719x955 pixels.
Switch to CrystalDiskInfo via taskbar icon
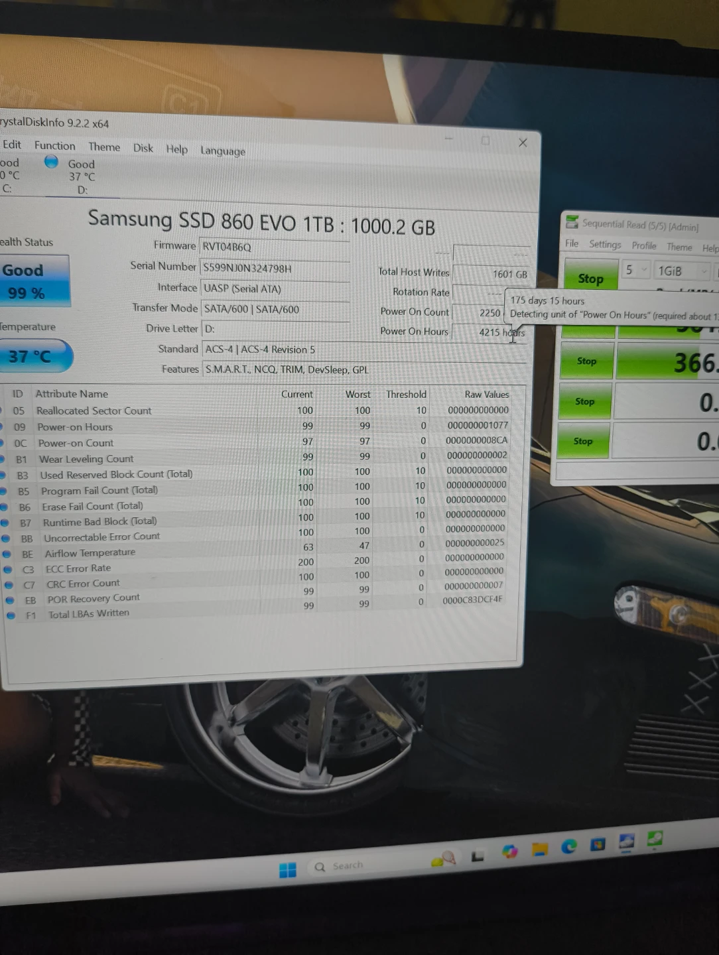pos(627,842)
